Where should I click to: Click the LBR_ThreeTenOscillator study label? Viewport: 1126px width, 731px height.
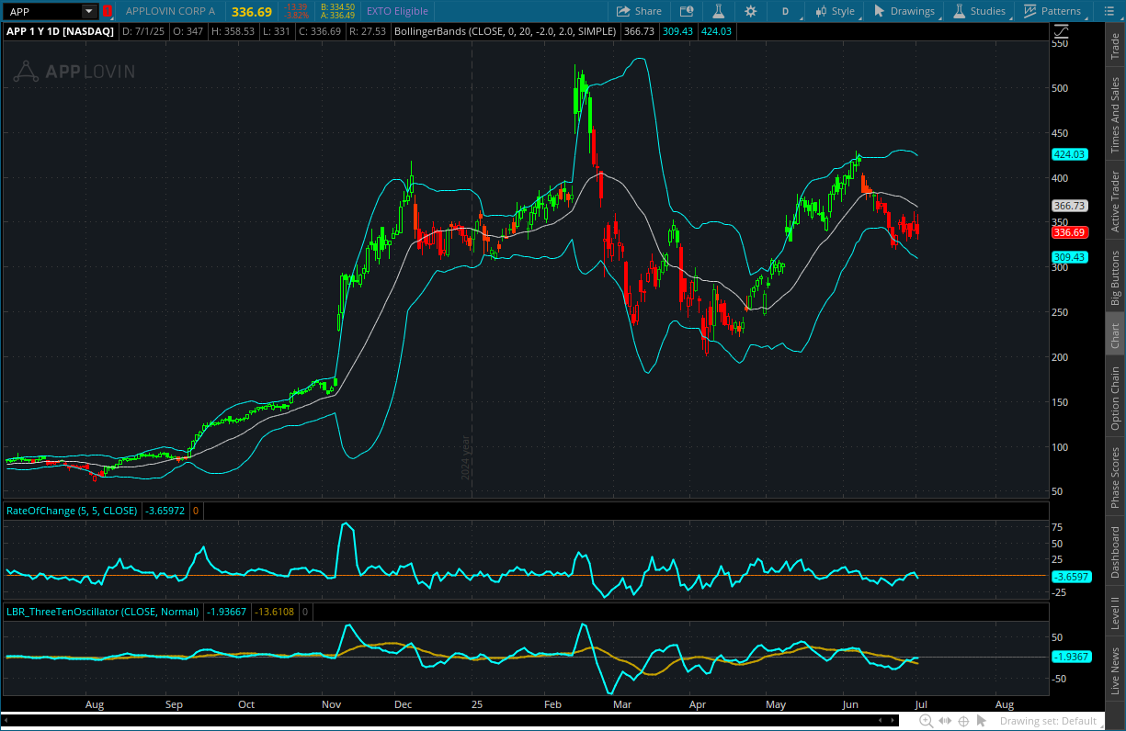click(x=103, y=612)
